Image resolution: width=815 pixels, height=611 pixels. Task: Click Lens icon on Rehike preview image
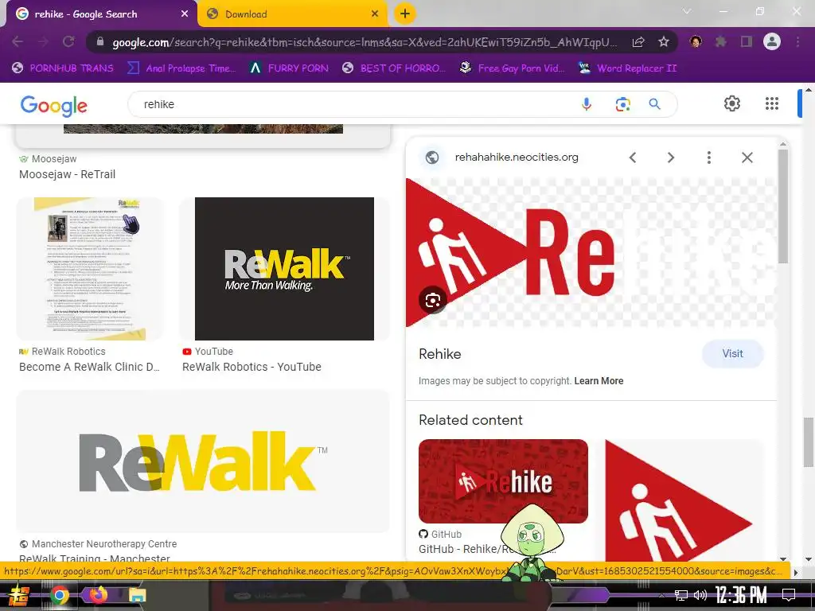(432, 300)
